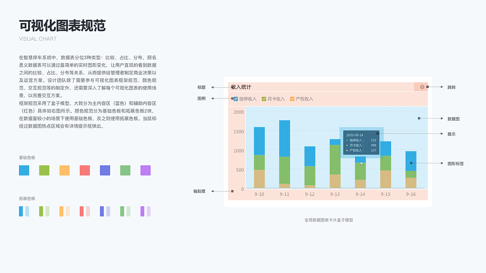
Task: Click the green dot icon beside 月卡收入 in tooltip
Action: 347,145
